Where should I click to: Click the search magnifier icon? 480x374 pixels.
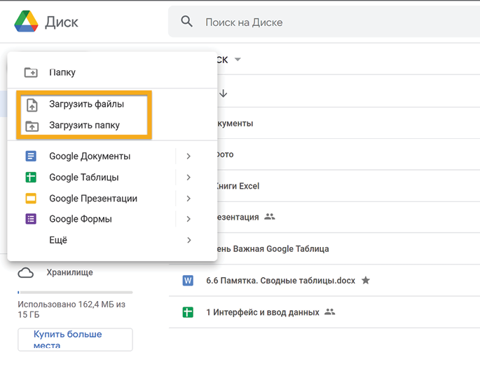click(x=187, y=22)
